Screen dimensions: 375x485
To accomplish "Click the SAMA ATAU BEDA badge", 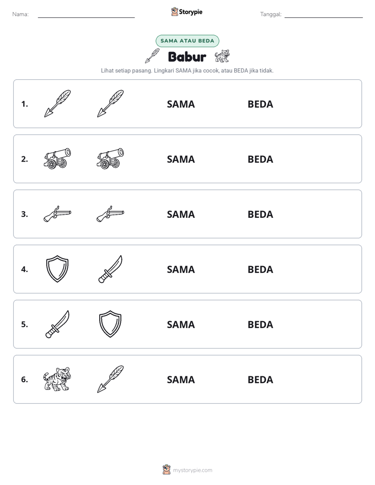I will (187, 41).
